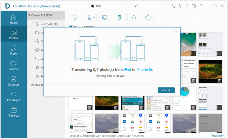228x139 pixels.
Task: Select the Photo Library tree item
Action: click(x=38, y=85)
